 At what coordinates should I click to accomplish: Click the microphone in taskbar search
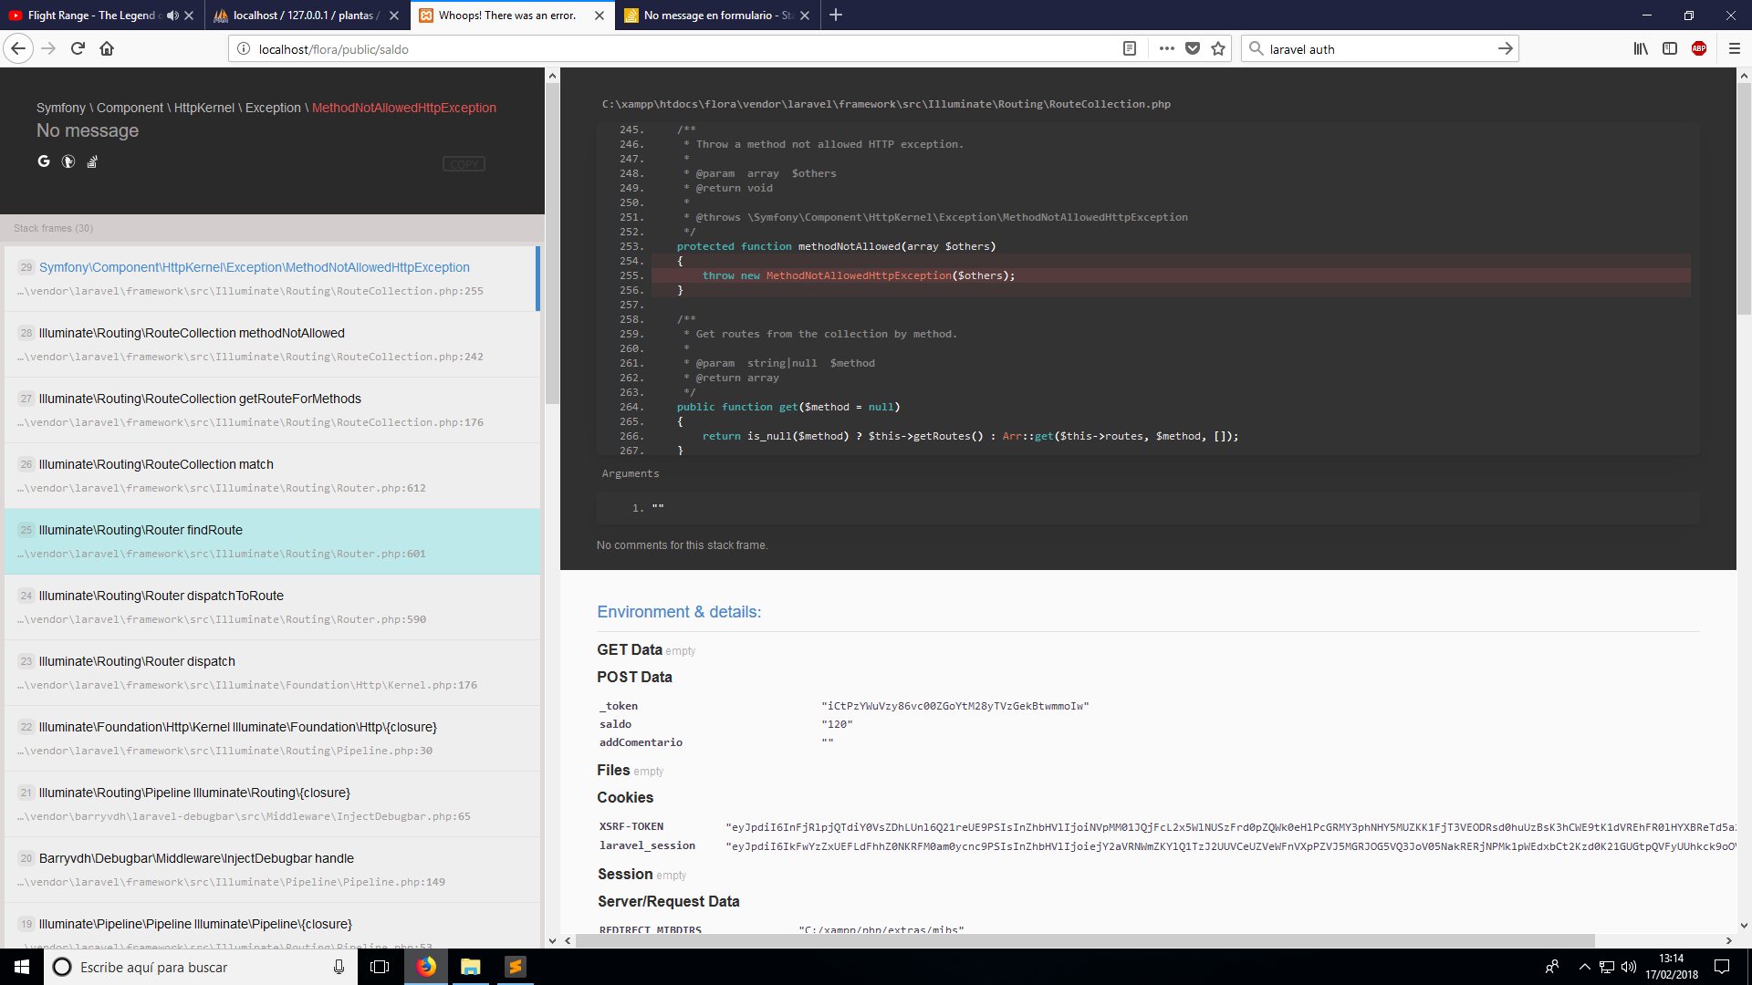click(x=339, y=967)
